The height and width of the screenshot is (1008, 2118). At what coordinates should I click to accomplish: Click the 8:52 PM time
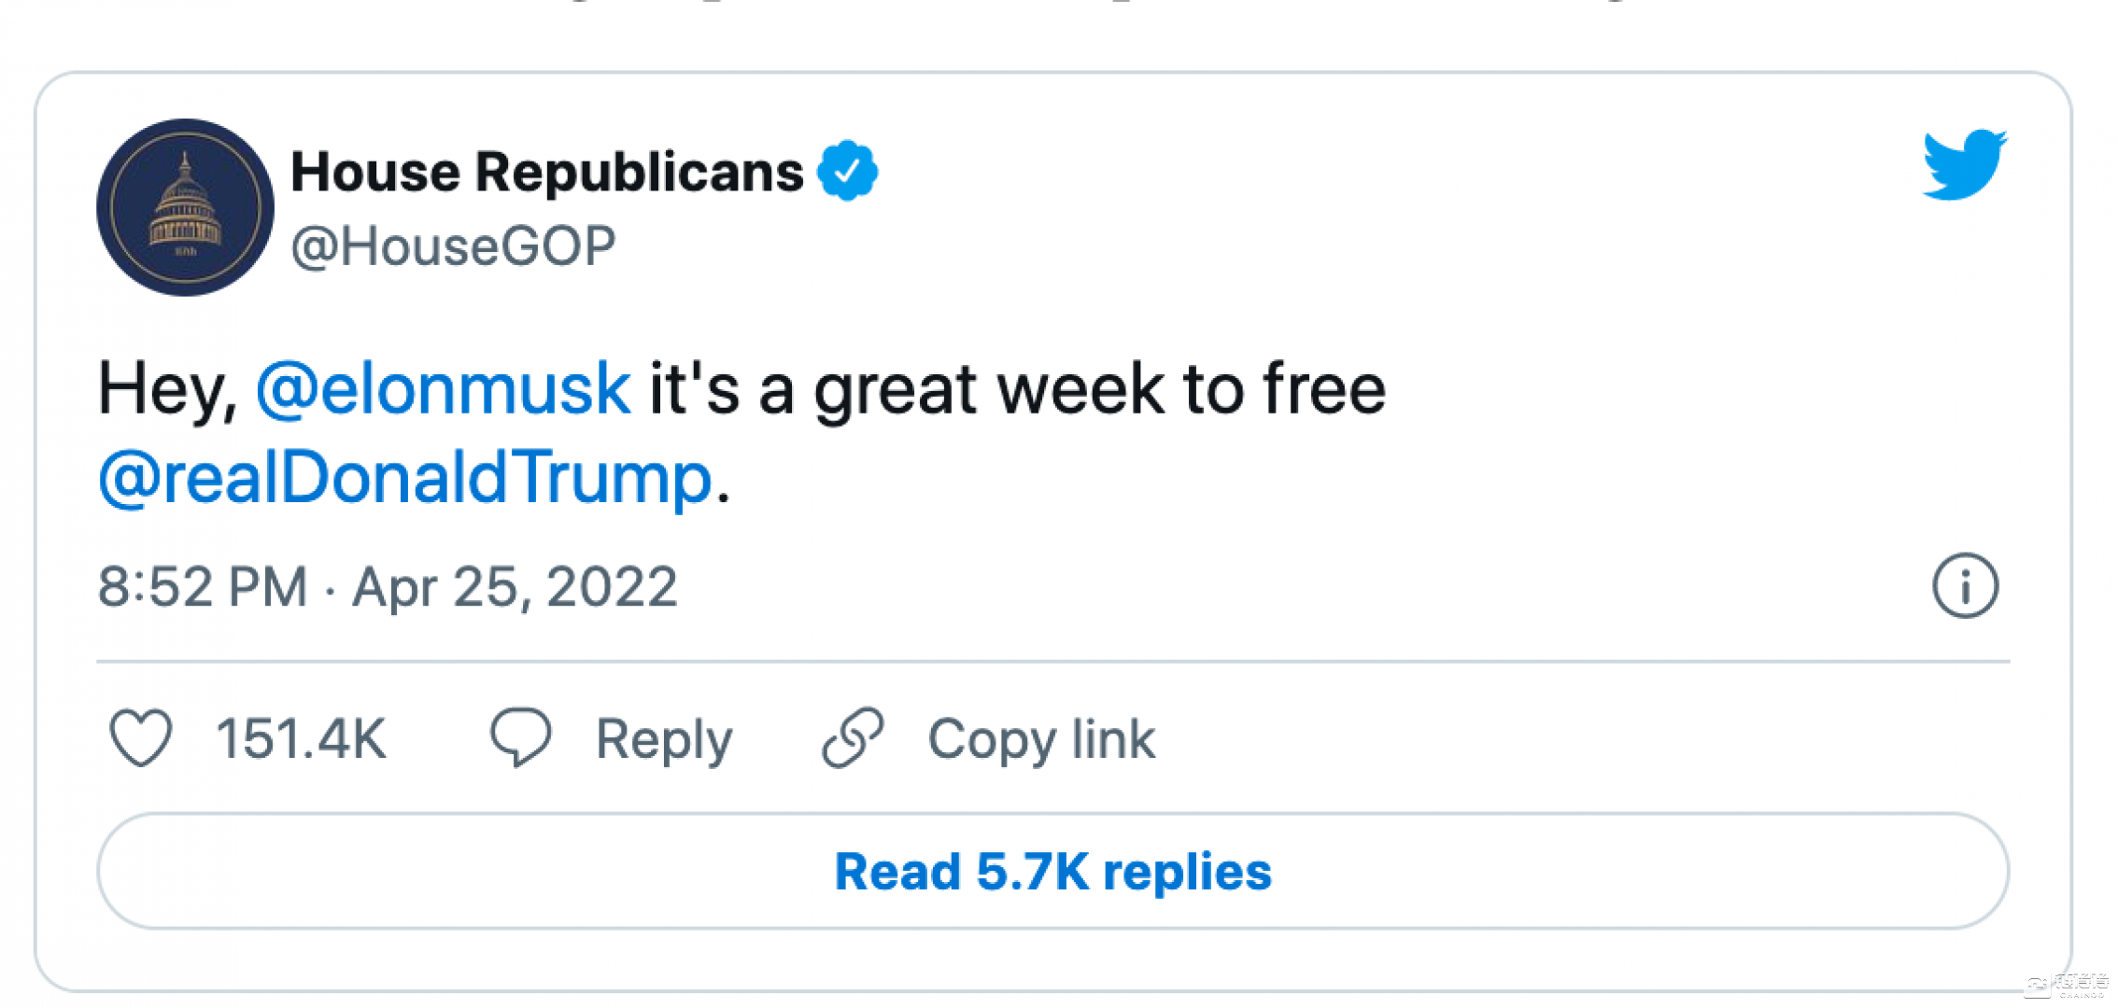click(203, 587)
